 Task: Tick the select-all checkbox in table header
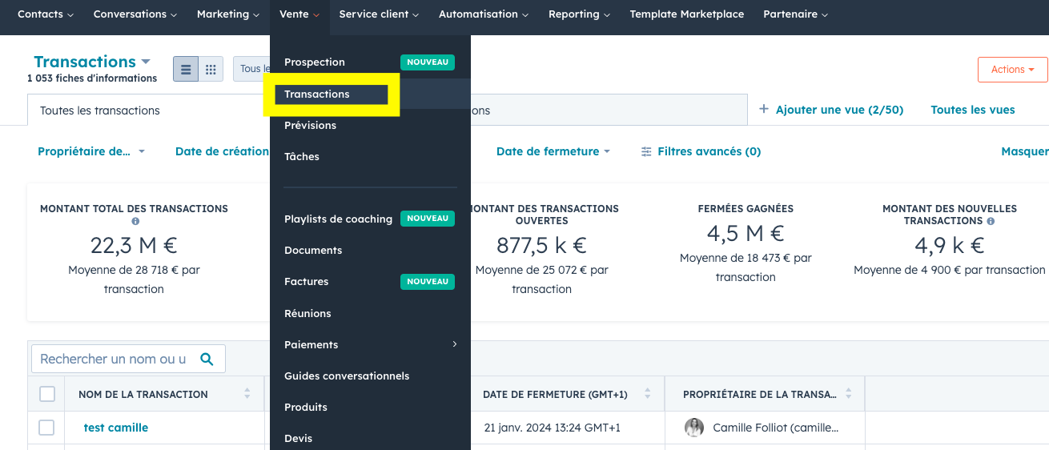pos(47,394)
